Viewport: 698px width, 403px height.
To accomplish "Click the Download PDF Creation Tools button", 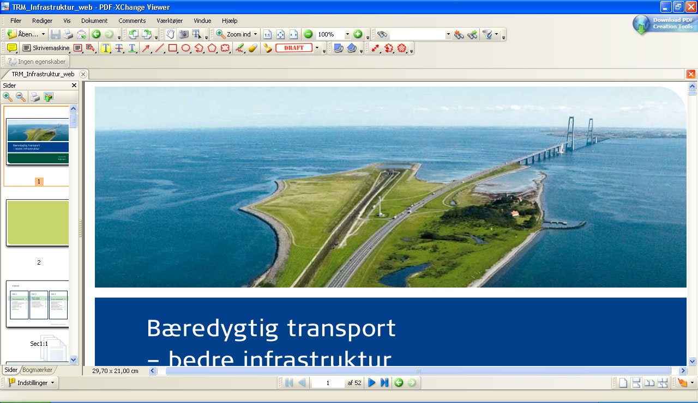I will pyautogui.click(x=664, y=23).
